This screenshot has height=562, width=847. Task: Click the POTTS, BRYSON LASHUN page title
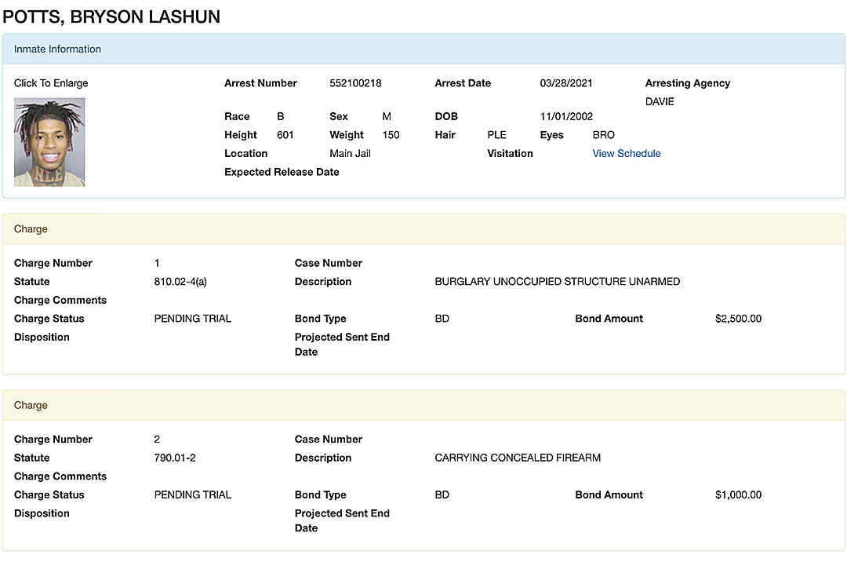pos(111,16)
